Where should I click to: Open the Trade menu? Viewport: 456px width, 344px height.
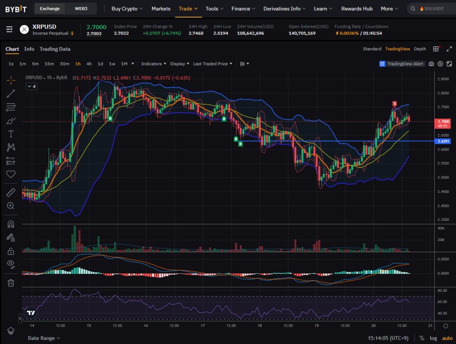click(x=188, y=8)
